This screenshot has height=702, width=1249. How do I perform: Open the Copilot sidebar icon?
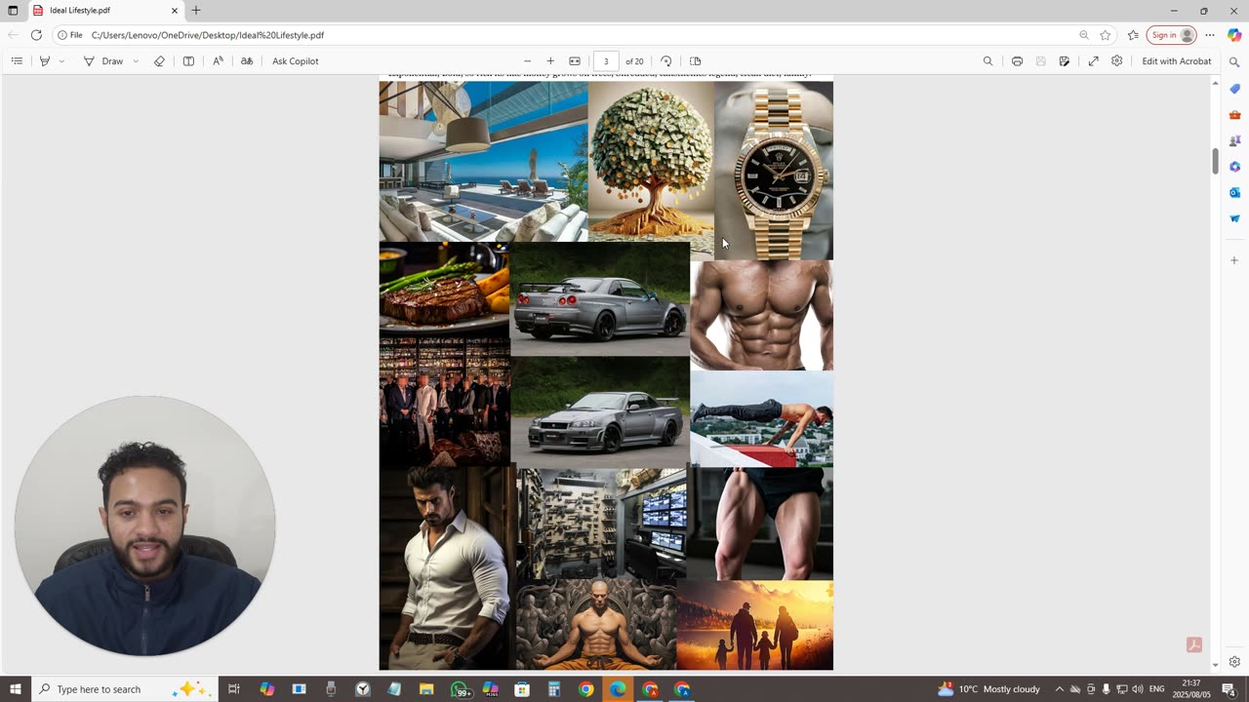coord(1234,35)
